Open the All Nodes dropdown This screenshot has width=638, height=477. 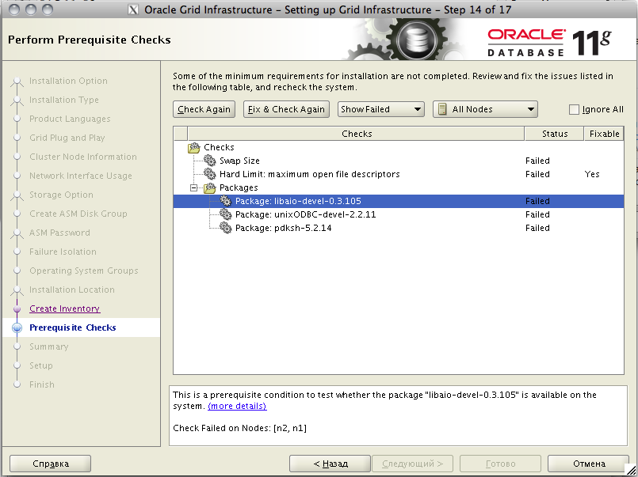tap(485, 109)
